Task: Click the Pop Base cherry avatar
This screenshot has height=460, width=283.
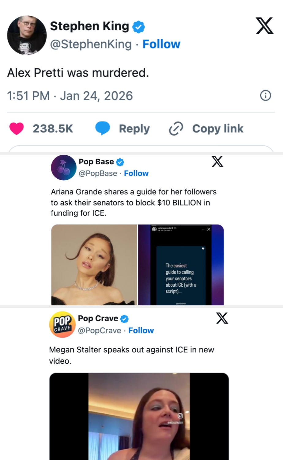Action: 63,167
